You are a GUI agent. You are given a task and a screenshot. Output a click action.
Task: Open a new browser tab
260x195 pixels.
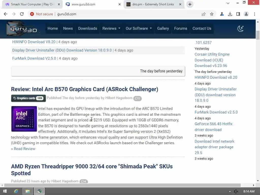coord(190,4)
